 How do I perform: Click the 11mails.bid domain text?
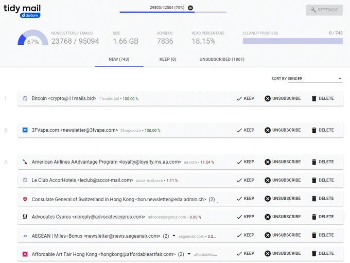tap(109, 99)
